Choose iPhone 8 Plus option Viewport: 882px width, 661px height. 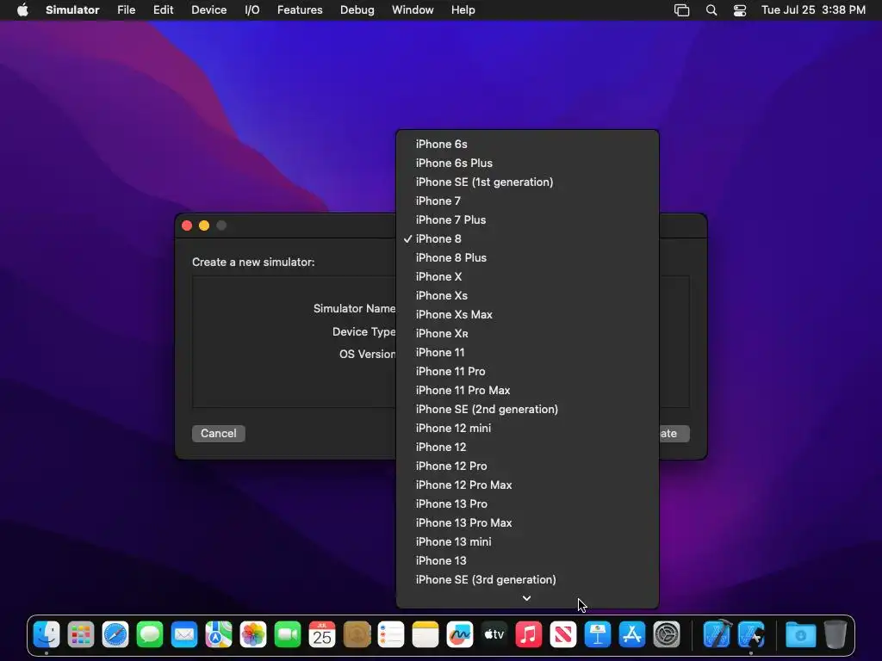[527, 257]
